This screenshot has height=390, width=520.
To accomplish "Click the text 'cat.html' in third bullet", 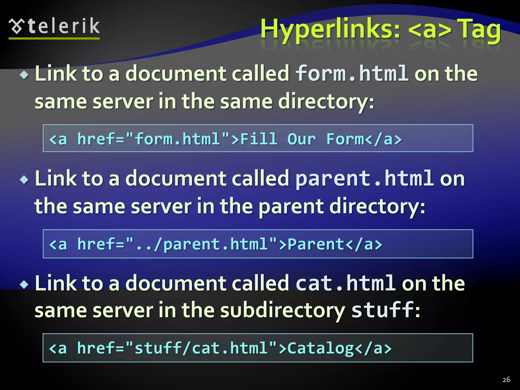I will click(345, 283).
